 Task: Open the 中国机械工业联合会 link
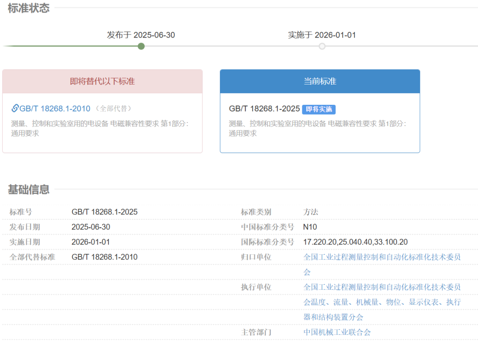tap(336, 332)
